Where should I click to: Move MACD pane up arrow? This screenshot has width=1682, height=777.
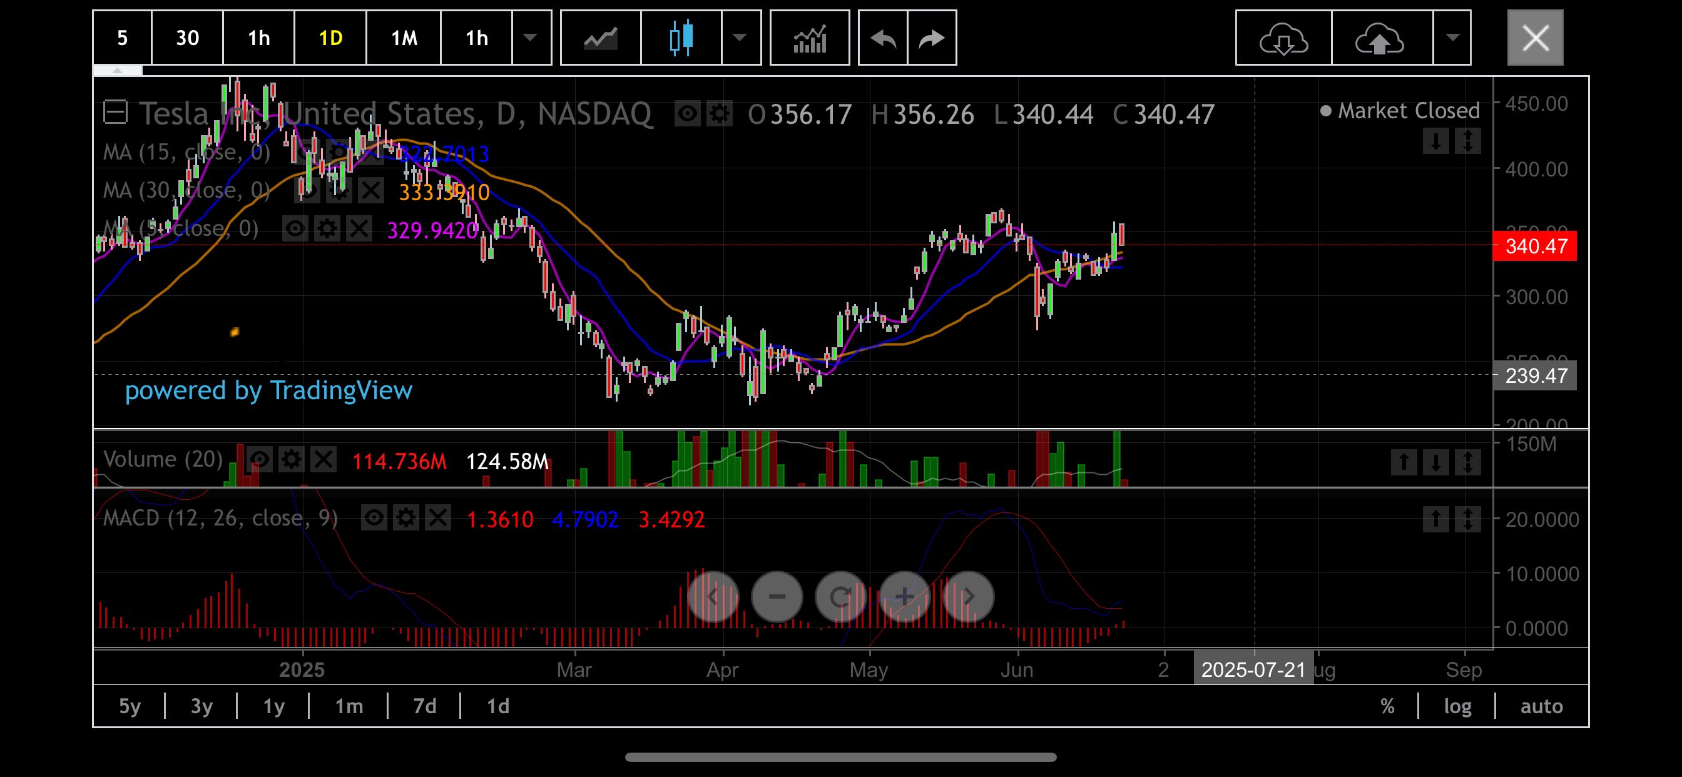pyautogui.click(x=1436, y=520)
